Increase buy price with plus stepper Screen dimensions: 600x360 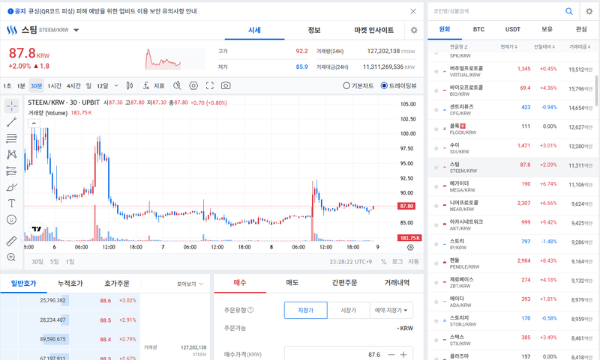(x=403, y=355)
